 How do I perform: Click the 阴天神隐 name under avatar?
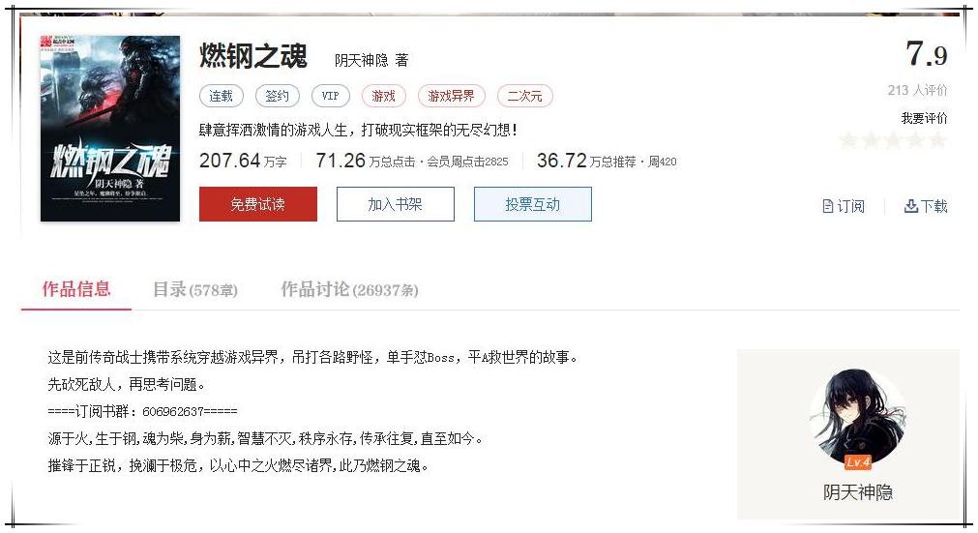(858, 492)
